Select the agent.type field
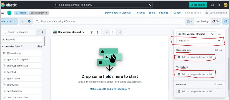The height and width of the screenshot is (100, 230). 22,85
